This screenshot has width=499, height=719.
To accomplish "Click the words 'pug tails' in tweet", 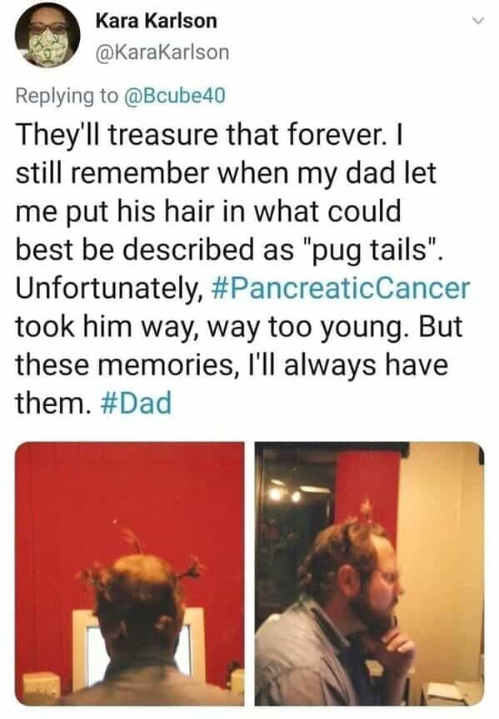I will tap(370, 250).
